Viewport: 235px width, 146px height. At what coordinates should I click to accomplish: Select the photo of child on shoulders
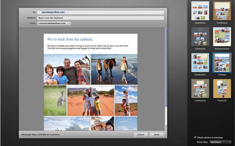[126, 101]
